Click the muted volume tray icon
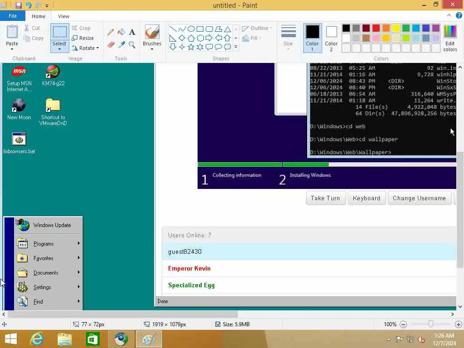 421,339
